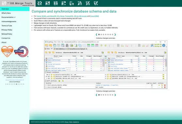
Task: Click the Schema changes summary screenshot image
Action: pyautogui.click(x=106, y=65)
